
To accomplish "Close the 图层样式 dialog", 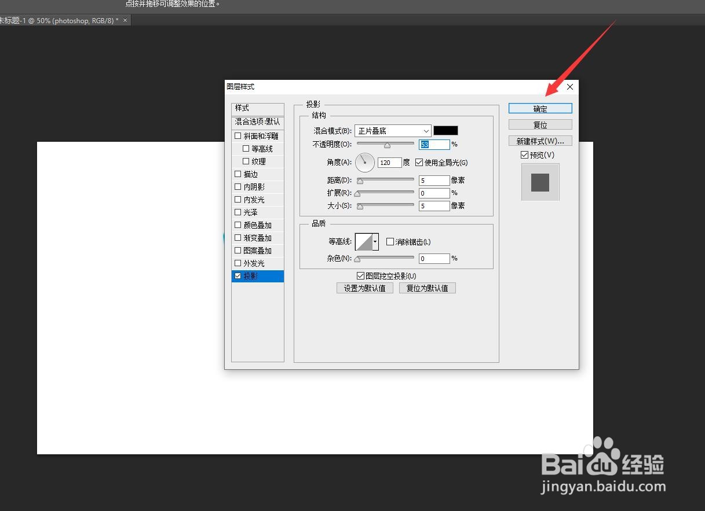I will pos(569,87).
